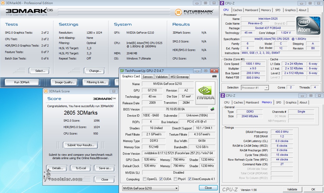Viewport: 324px width, 193px height.
Task: Click the TechPowerUp GPU-Z title bar icon
Action: pyautogui.click(x=122, y=71)
